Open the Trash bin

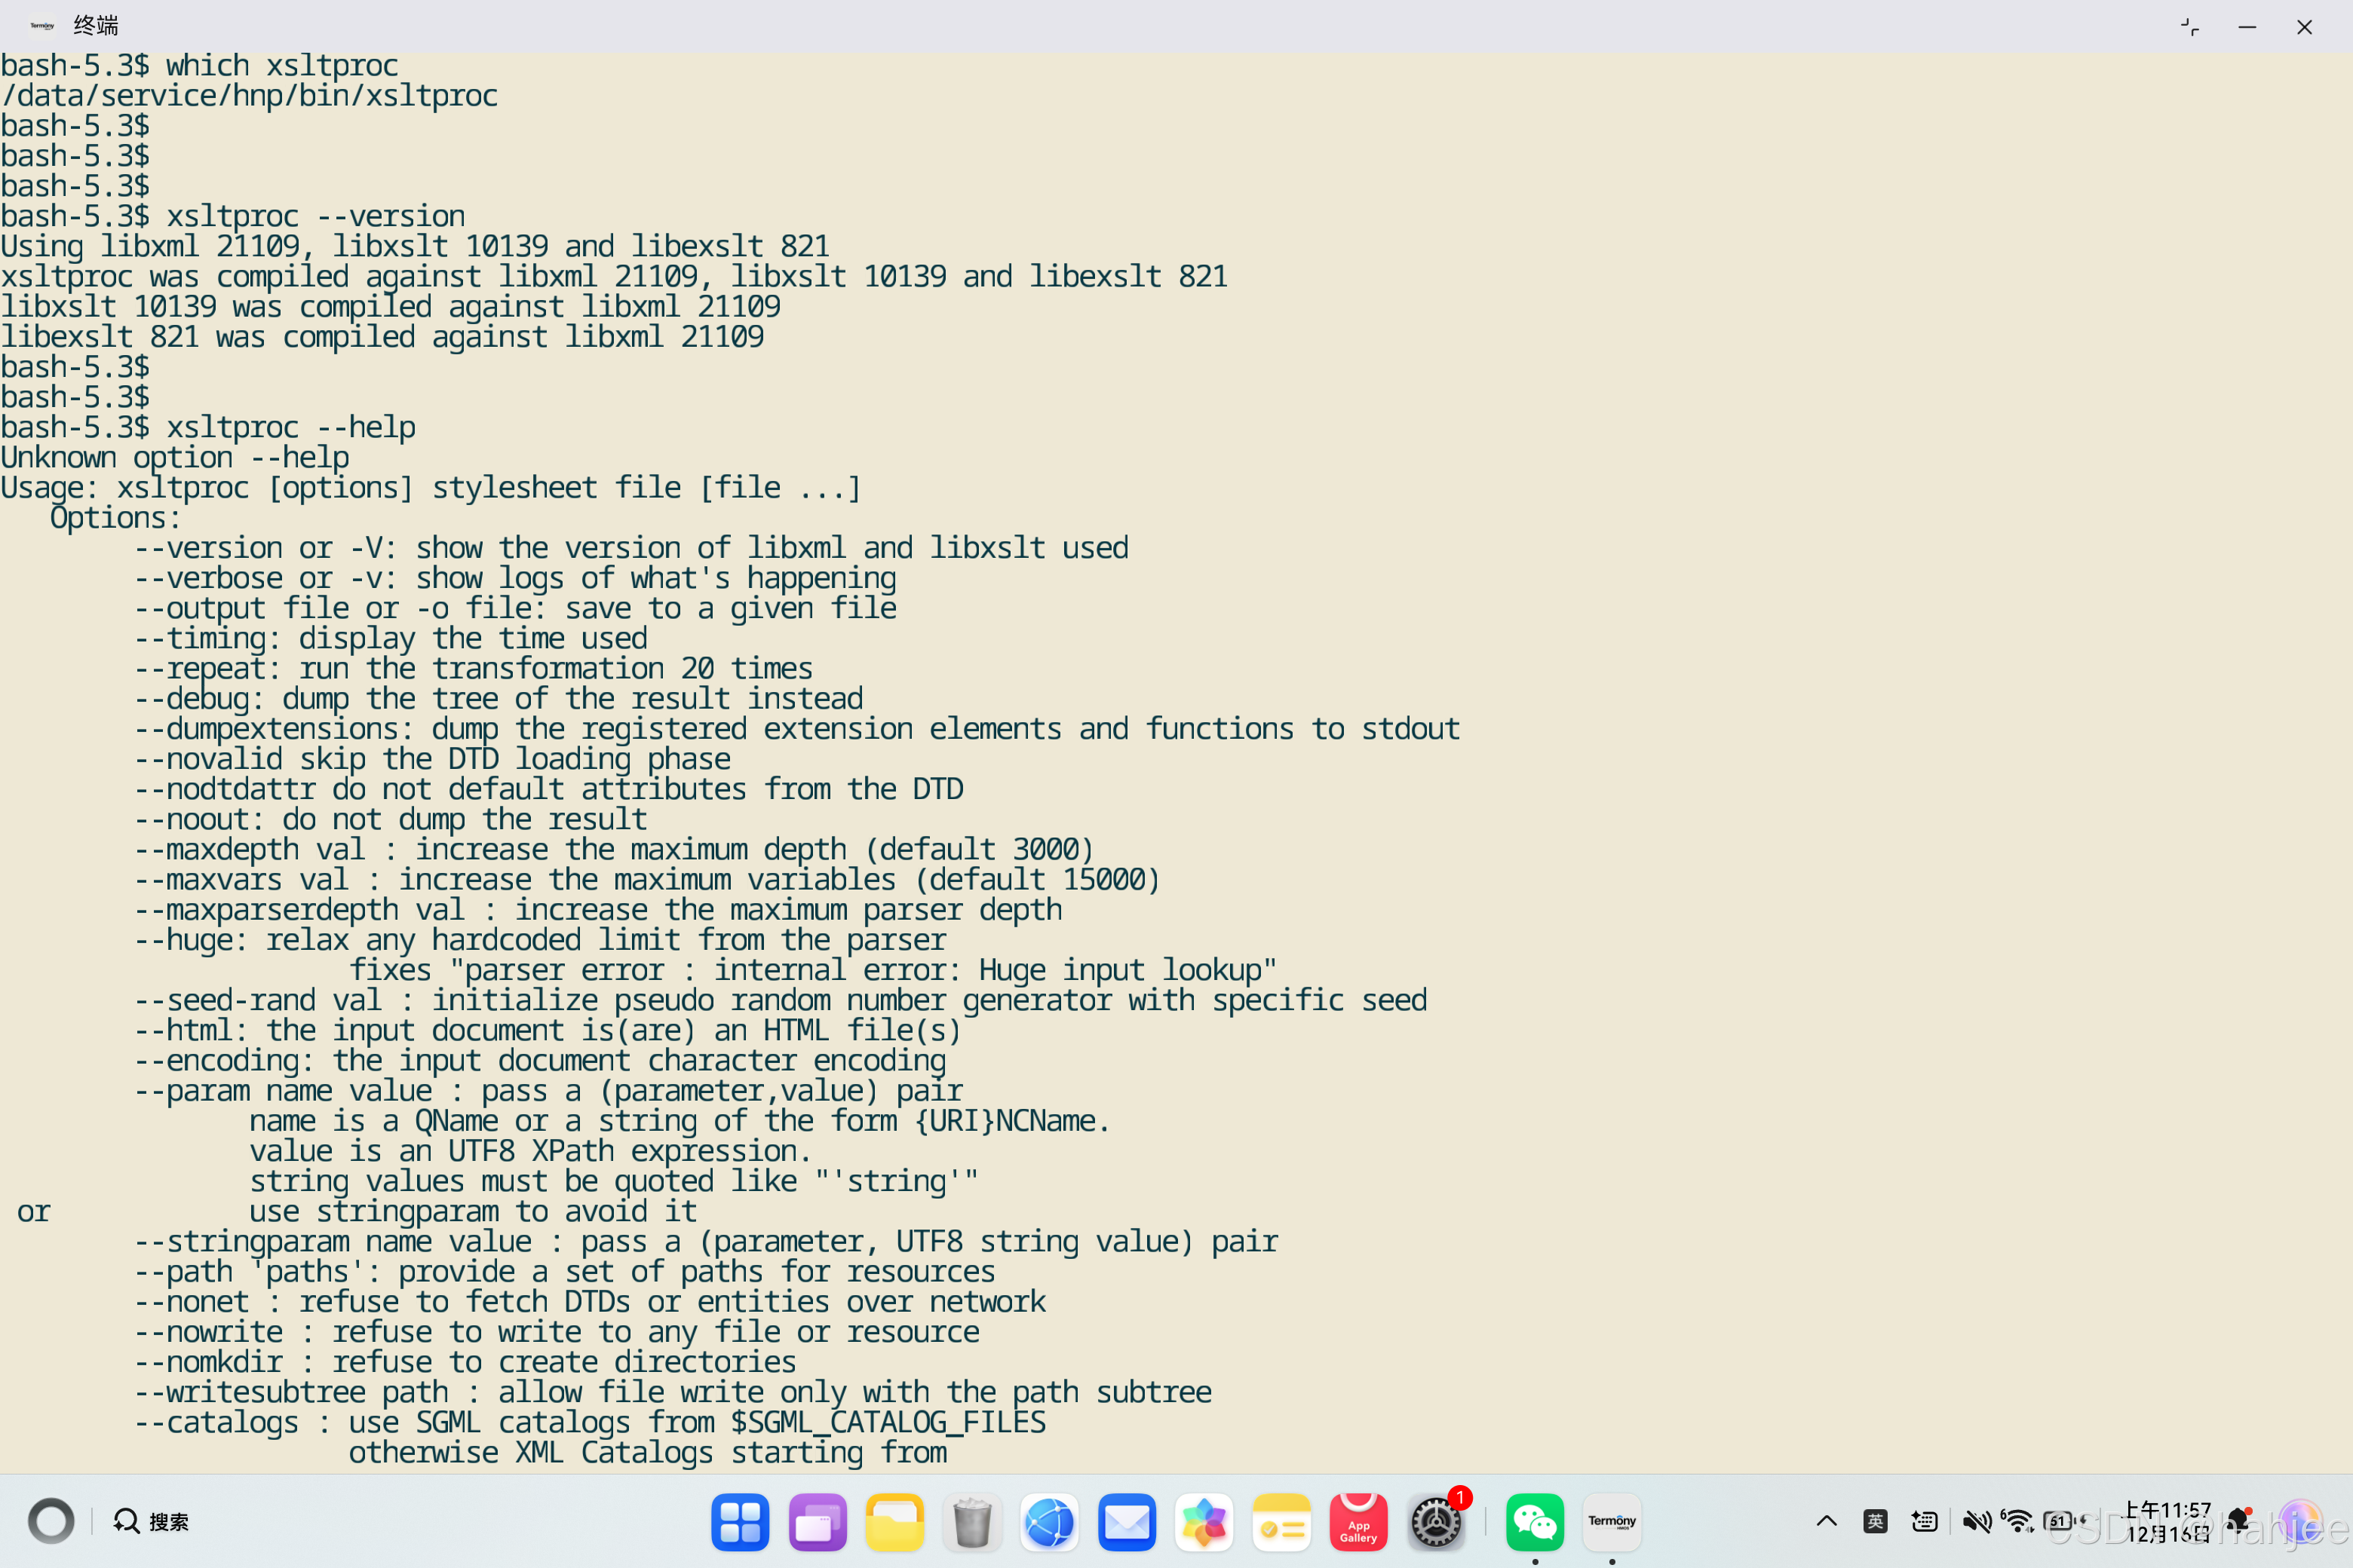971,1522
